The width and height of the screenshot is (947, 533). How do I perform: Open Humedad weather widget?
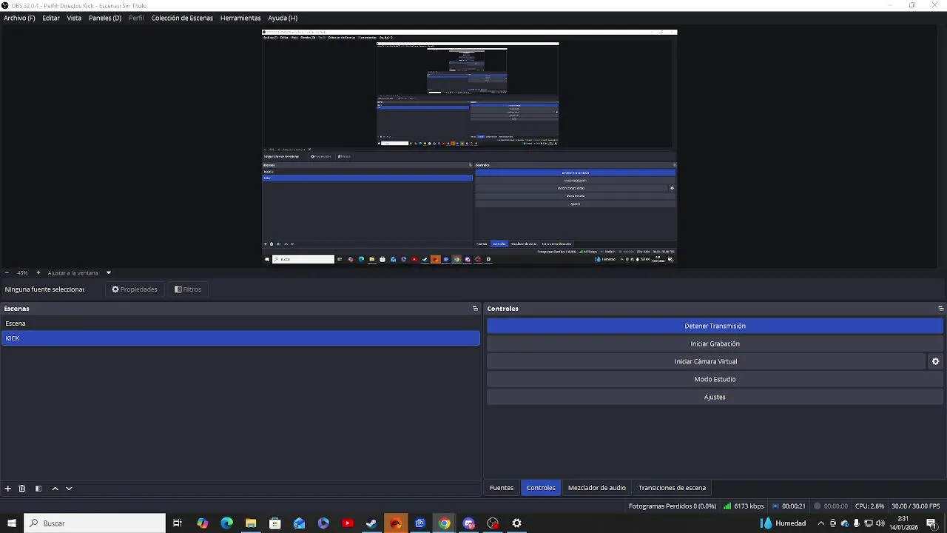click(x=783, y=523)
